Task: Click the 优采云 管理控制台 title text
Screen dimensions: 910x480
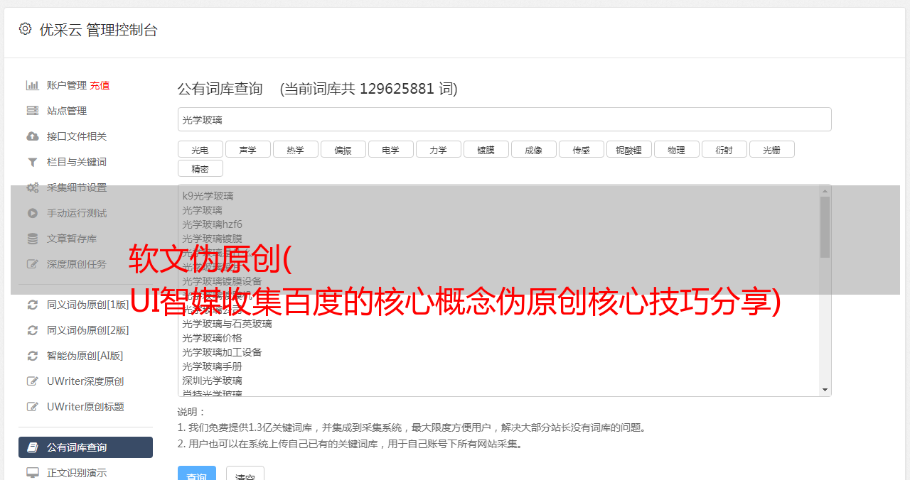Action: 98,30
